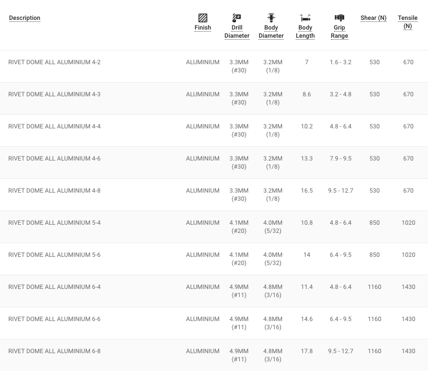Click the Body Diameter icon
Viewport: 428px width, 371px height.
[271, 18]
